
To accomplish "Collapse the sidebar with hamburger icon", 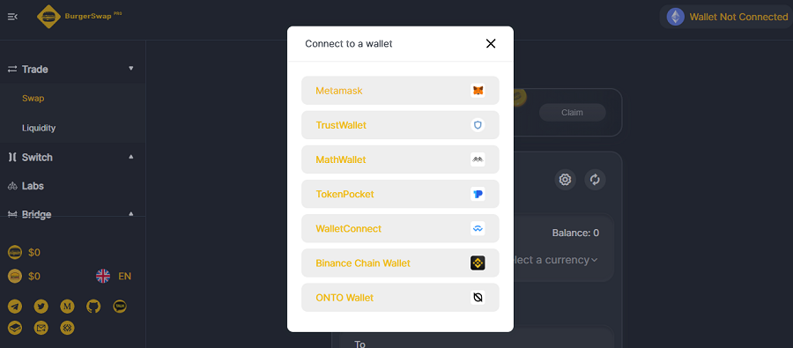I will 12,17.
